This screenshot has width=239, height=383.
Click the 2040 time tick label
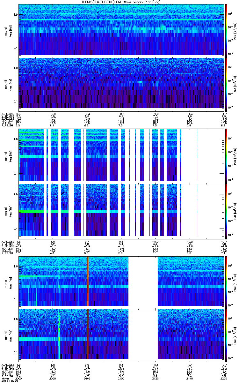87,378
